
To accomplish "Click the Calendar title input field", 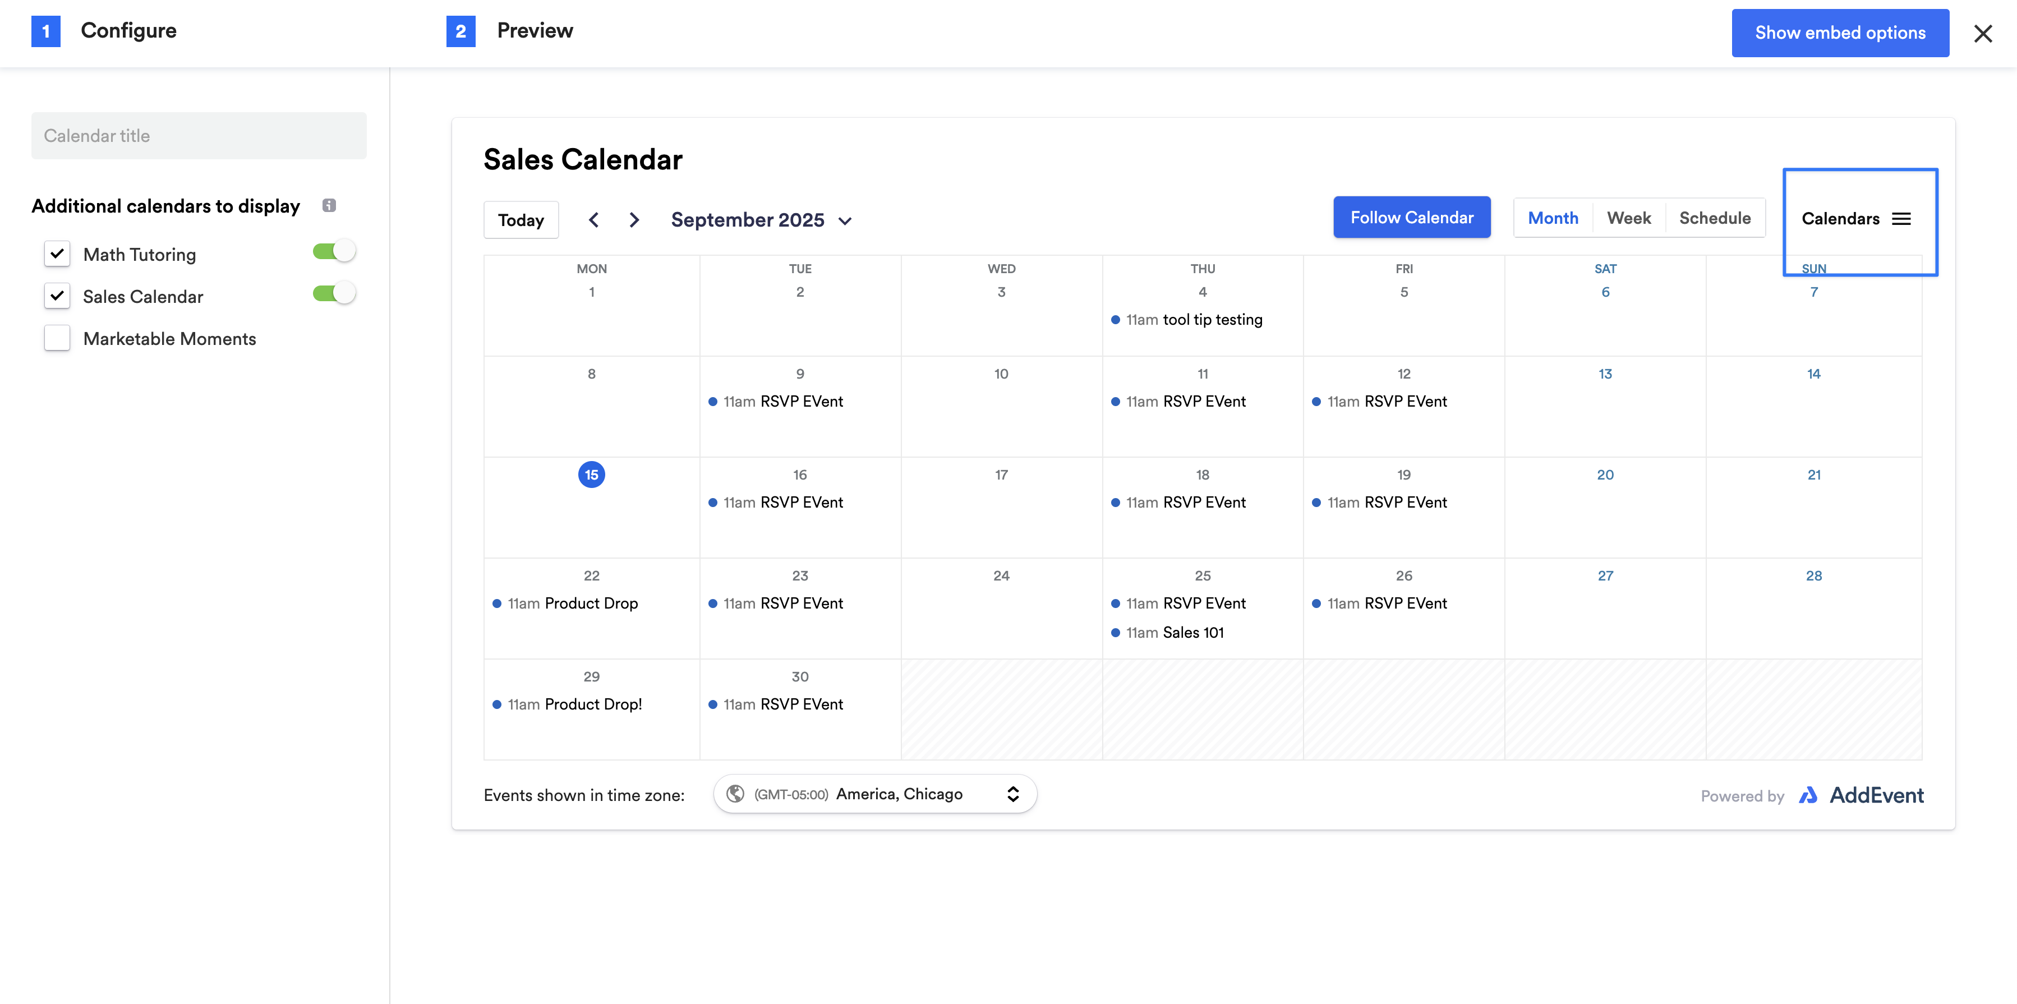I will [199, 136].
